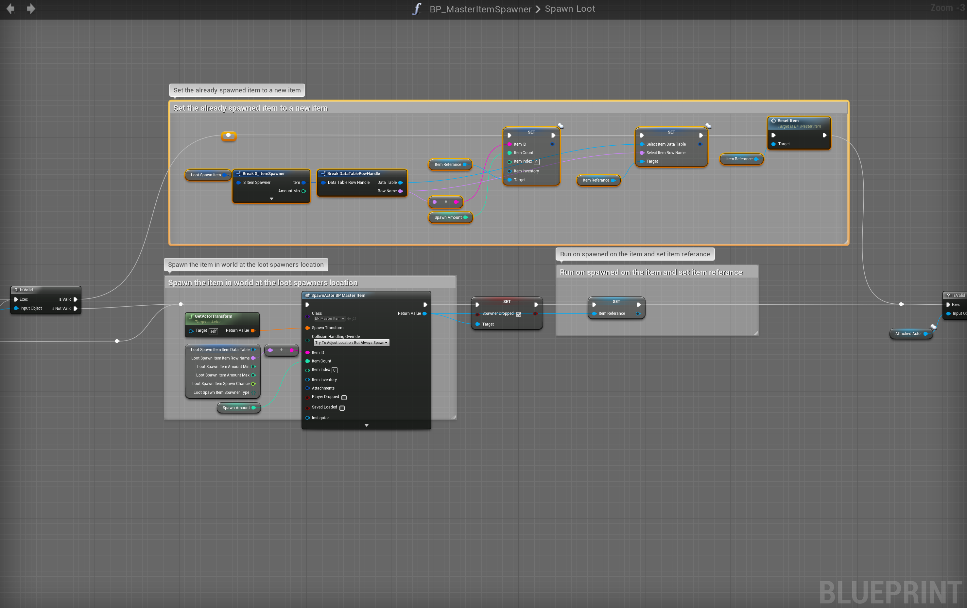
Task: Click the orange Spawn Transform pin
Action: (x=308, y=328)
